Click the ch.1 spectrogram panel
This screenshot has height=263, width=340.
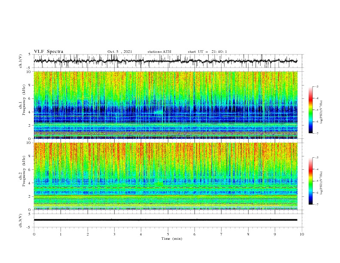pos(166,105)
